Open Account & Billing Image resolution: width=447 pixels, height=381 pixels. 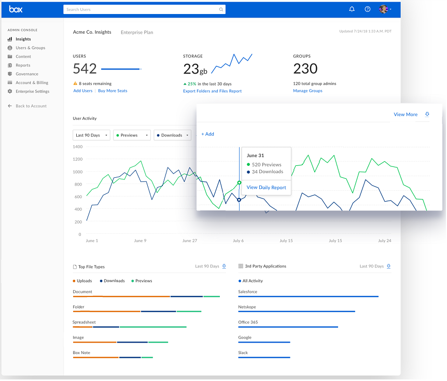[x=32, y=82]
